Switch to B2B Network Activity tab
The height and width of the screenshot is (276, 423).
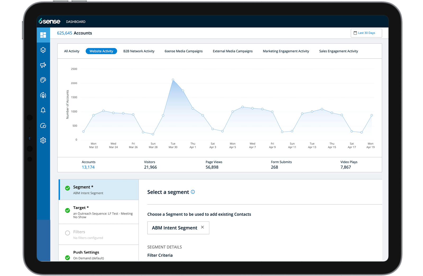pos(139,51)
